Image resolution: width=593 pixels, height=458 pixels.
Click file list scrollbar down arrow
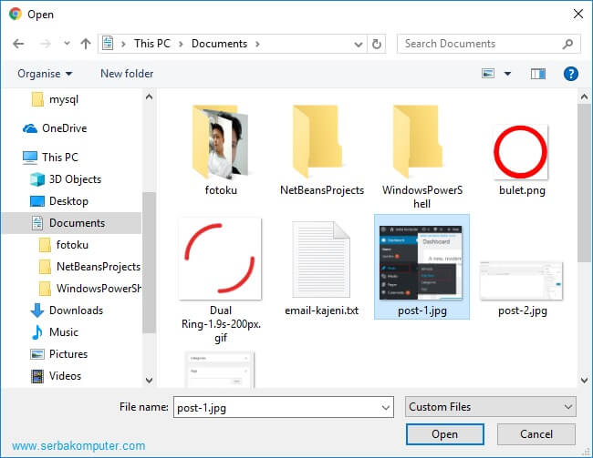[584, 381]
